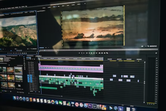Toggle Linked Selection in the timeline header
166x111 pixels.
click(x=31, y=59)
